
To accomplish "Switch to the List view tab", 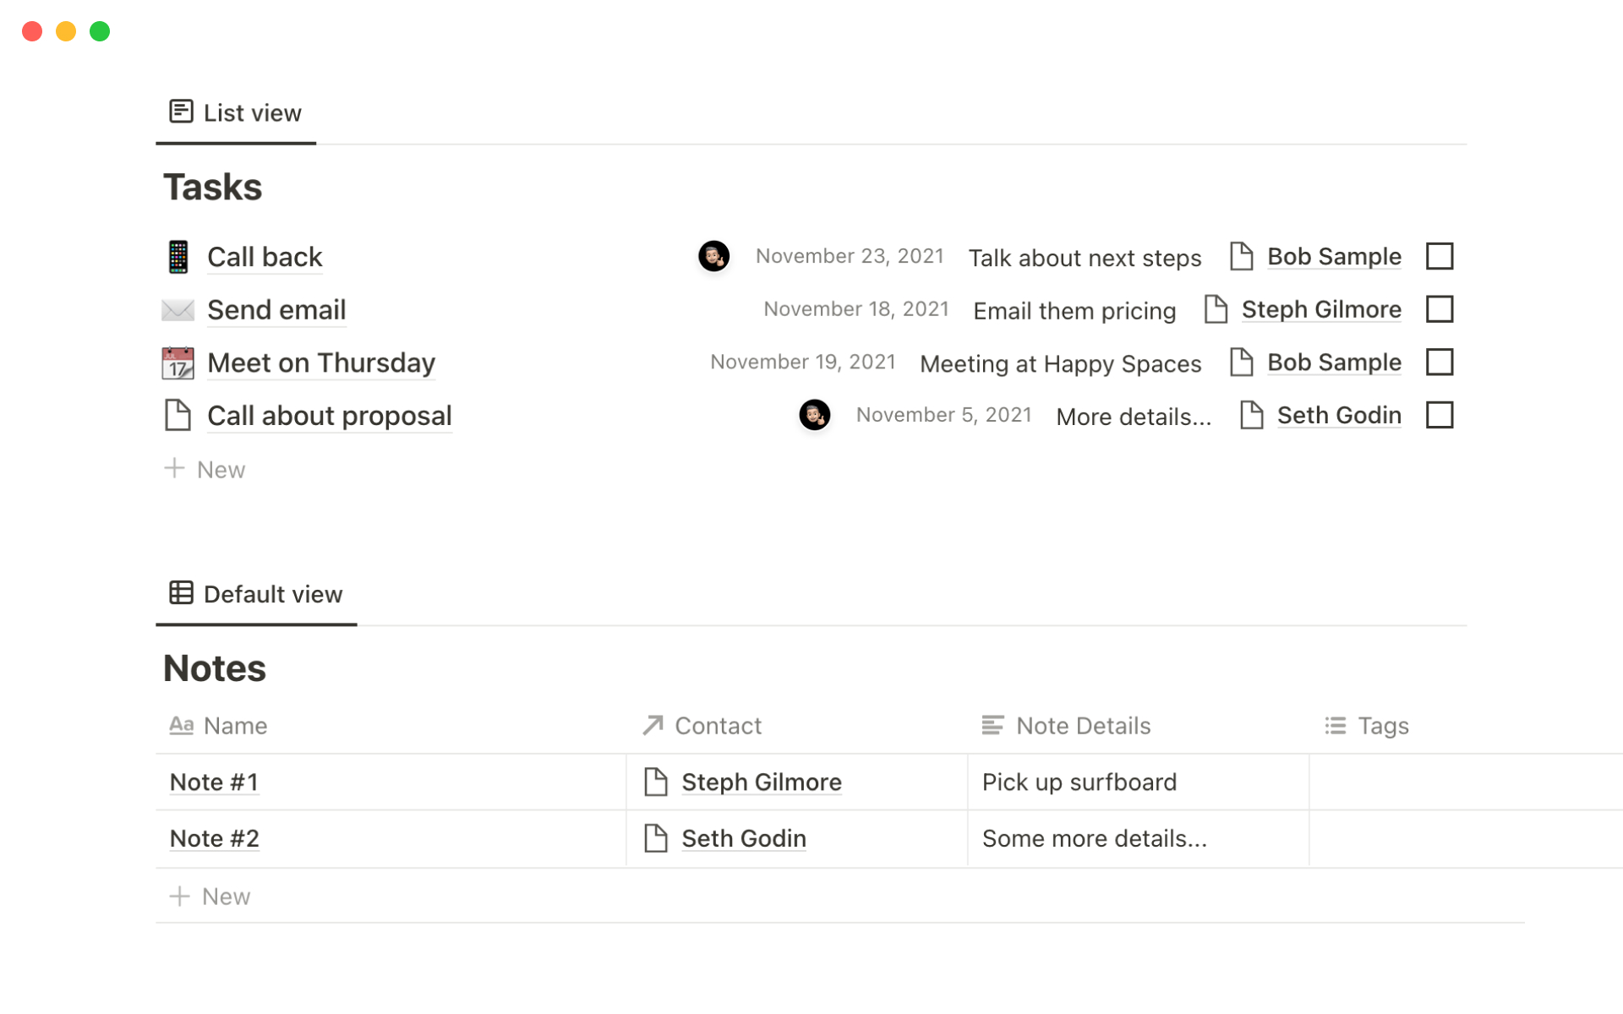I will click(x=236, y=113).
